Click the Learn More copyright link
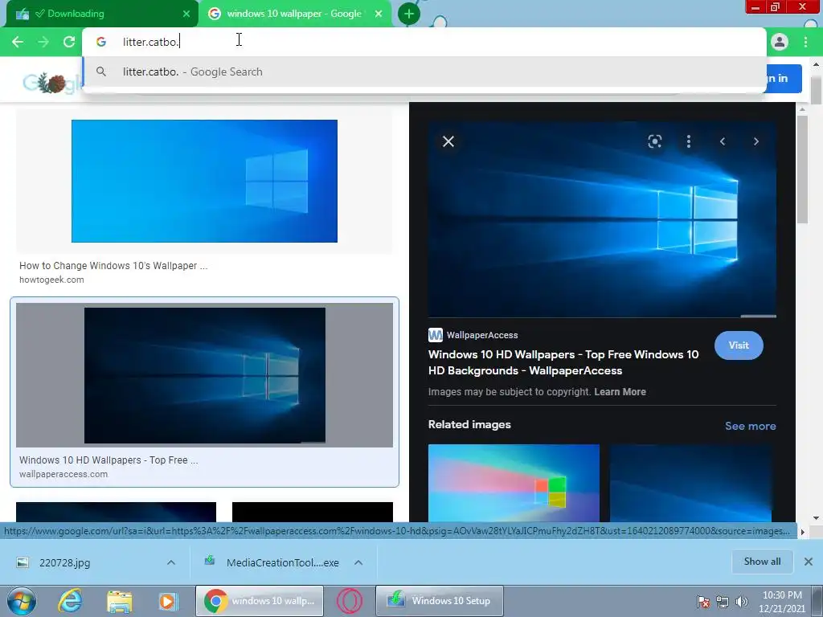 [620, 392]
